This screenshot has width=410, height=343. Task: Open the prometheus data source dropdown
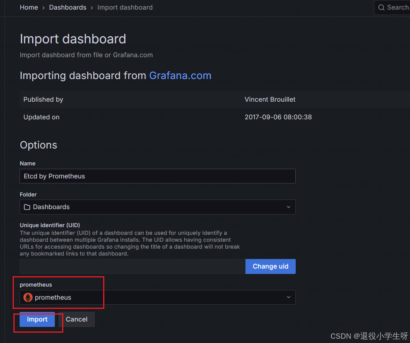point(157,297)
